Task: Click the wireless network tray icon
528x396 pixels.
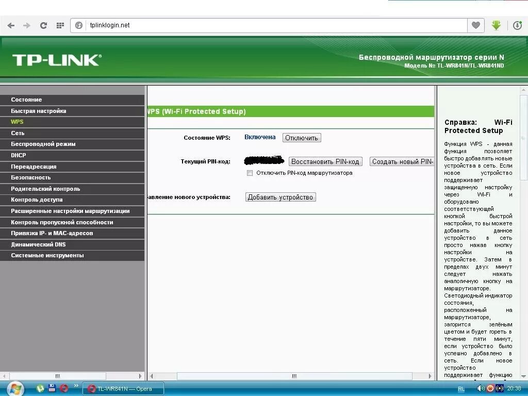Action: point(500,388)
